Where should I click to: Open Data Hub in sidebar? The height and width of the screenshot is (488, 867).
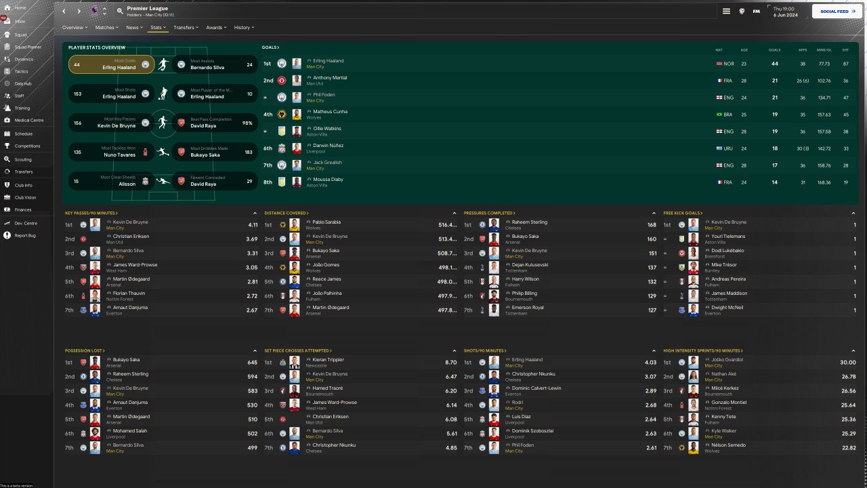(x=22, y=83)
